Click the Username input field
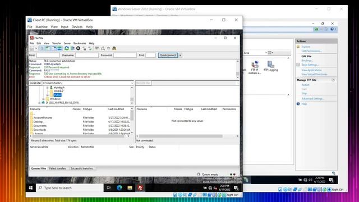359x202 pixels. coord(87,55)
